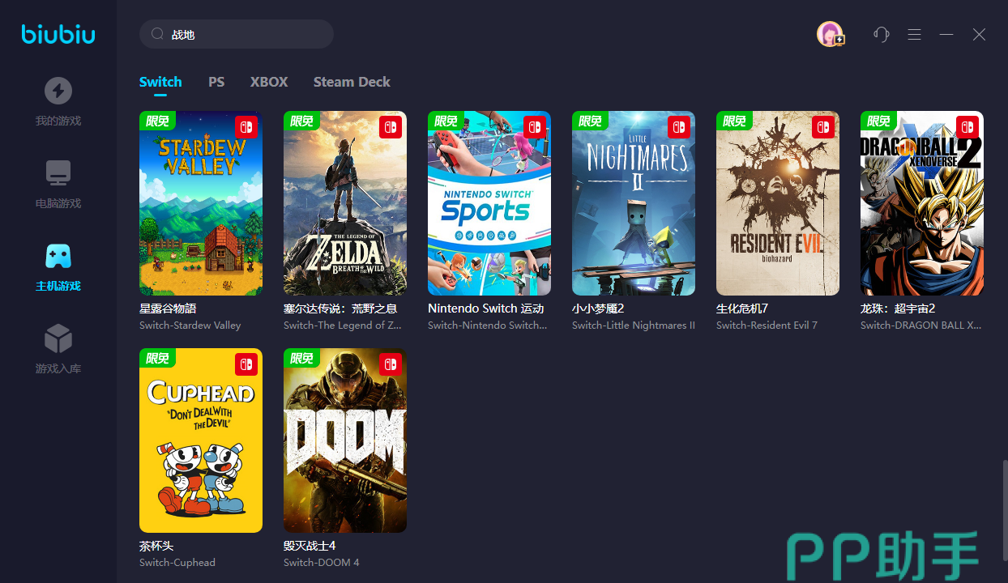Open the hamburger menu icon

pos(914,34)
